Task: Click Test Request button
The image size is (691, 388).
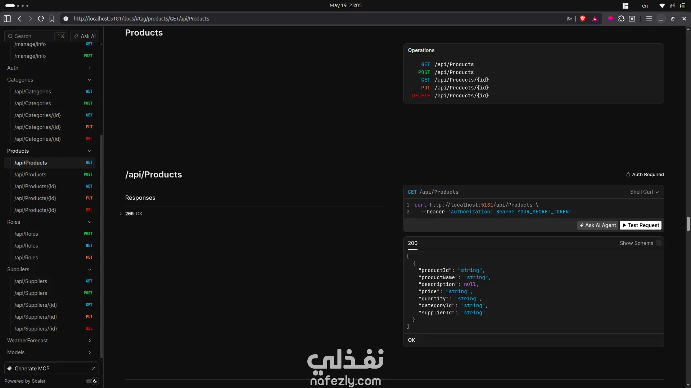Action: tap(641, 225)
